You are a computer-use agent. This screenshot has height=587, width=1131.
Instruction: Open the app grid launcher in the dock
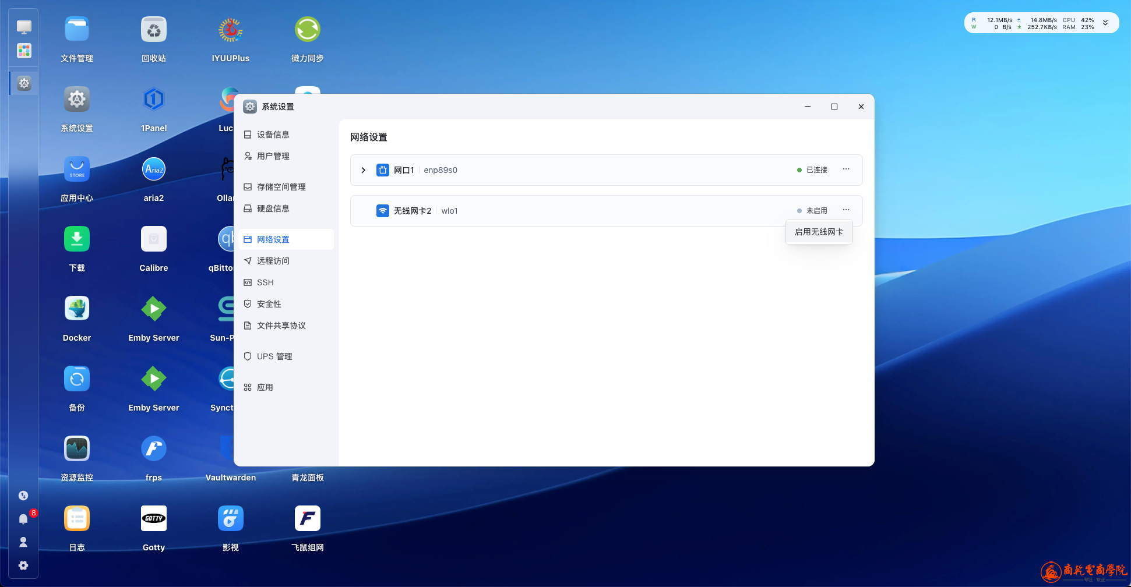tap(24, 51)
